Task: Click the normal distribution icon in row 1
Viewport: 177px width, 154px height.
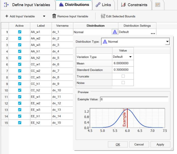Action: pyautogui.click(x=115, y=32)
